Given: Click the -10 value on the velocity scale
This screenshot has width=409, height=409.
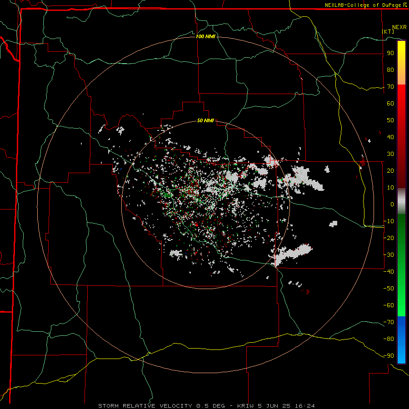Looking at the screenshot, I should click(389, 221).
